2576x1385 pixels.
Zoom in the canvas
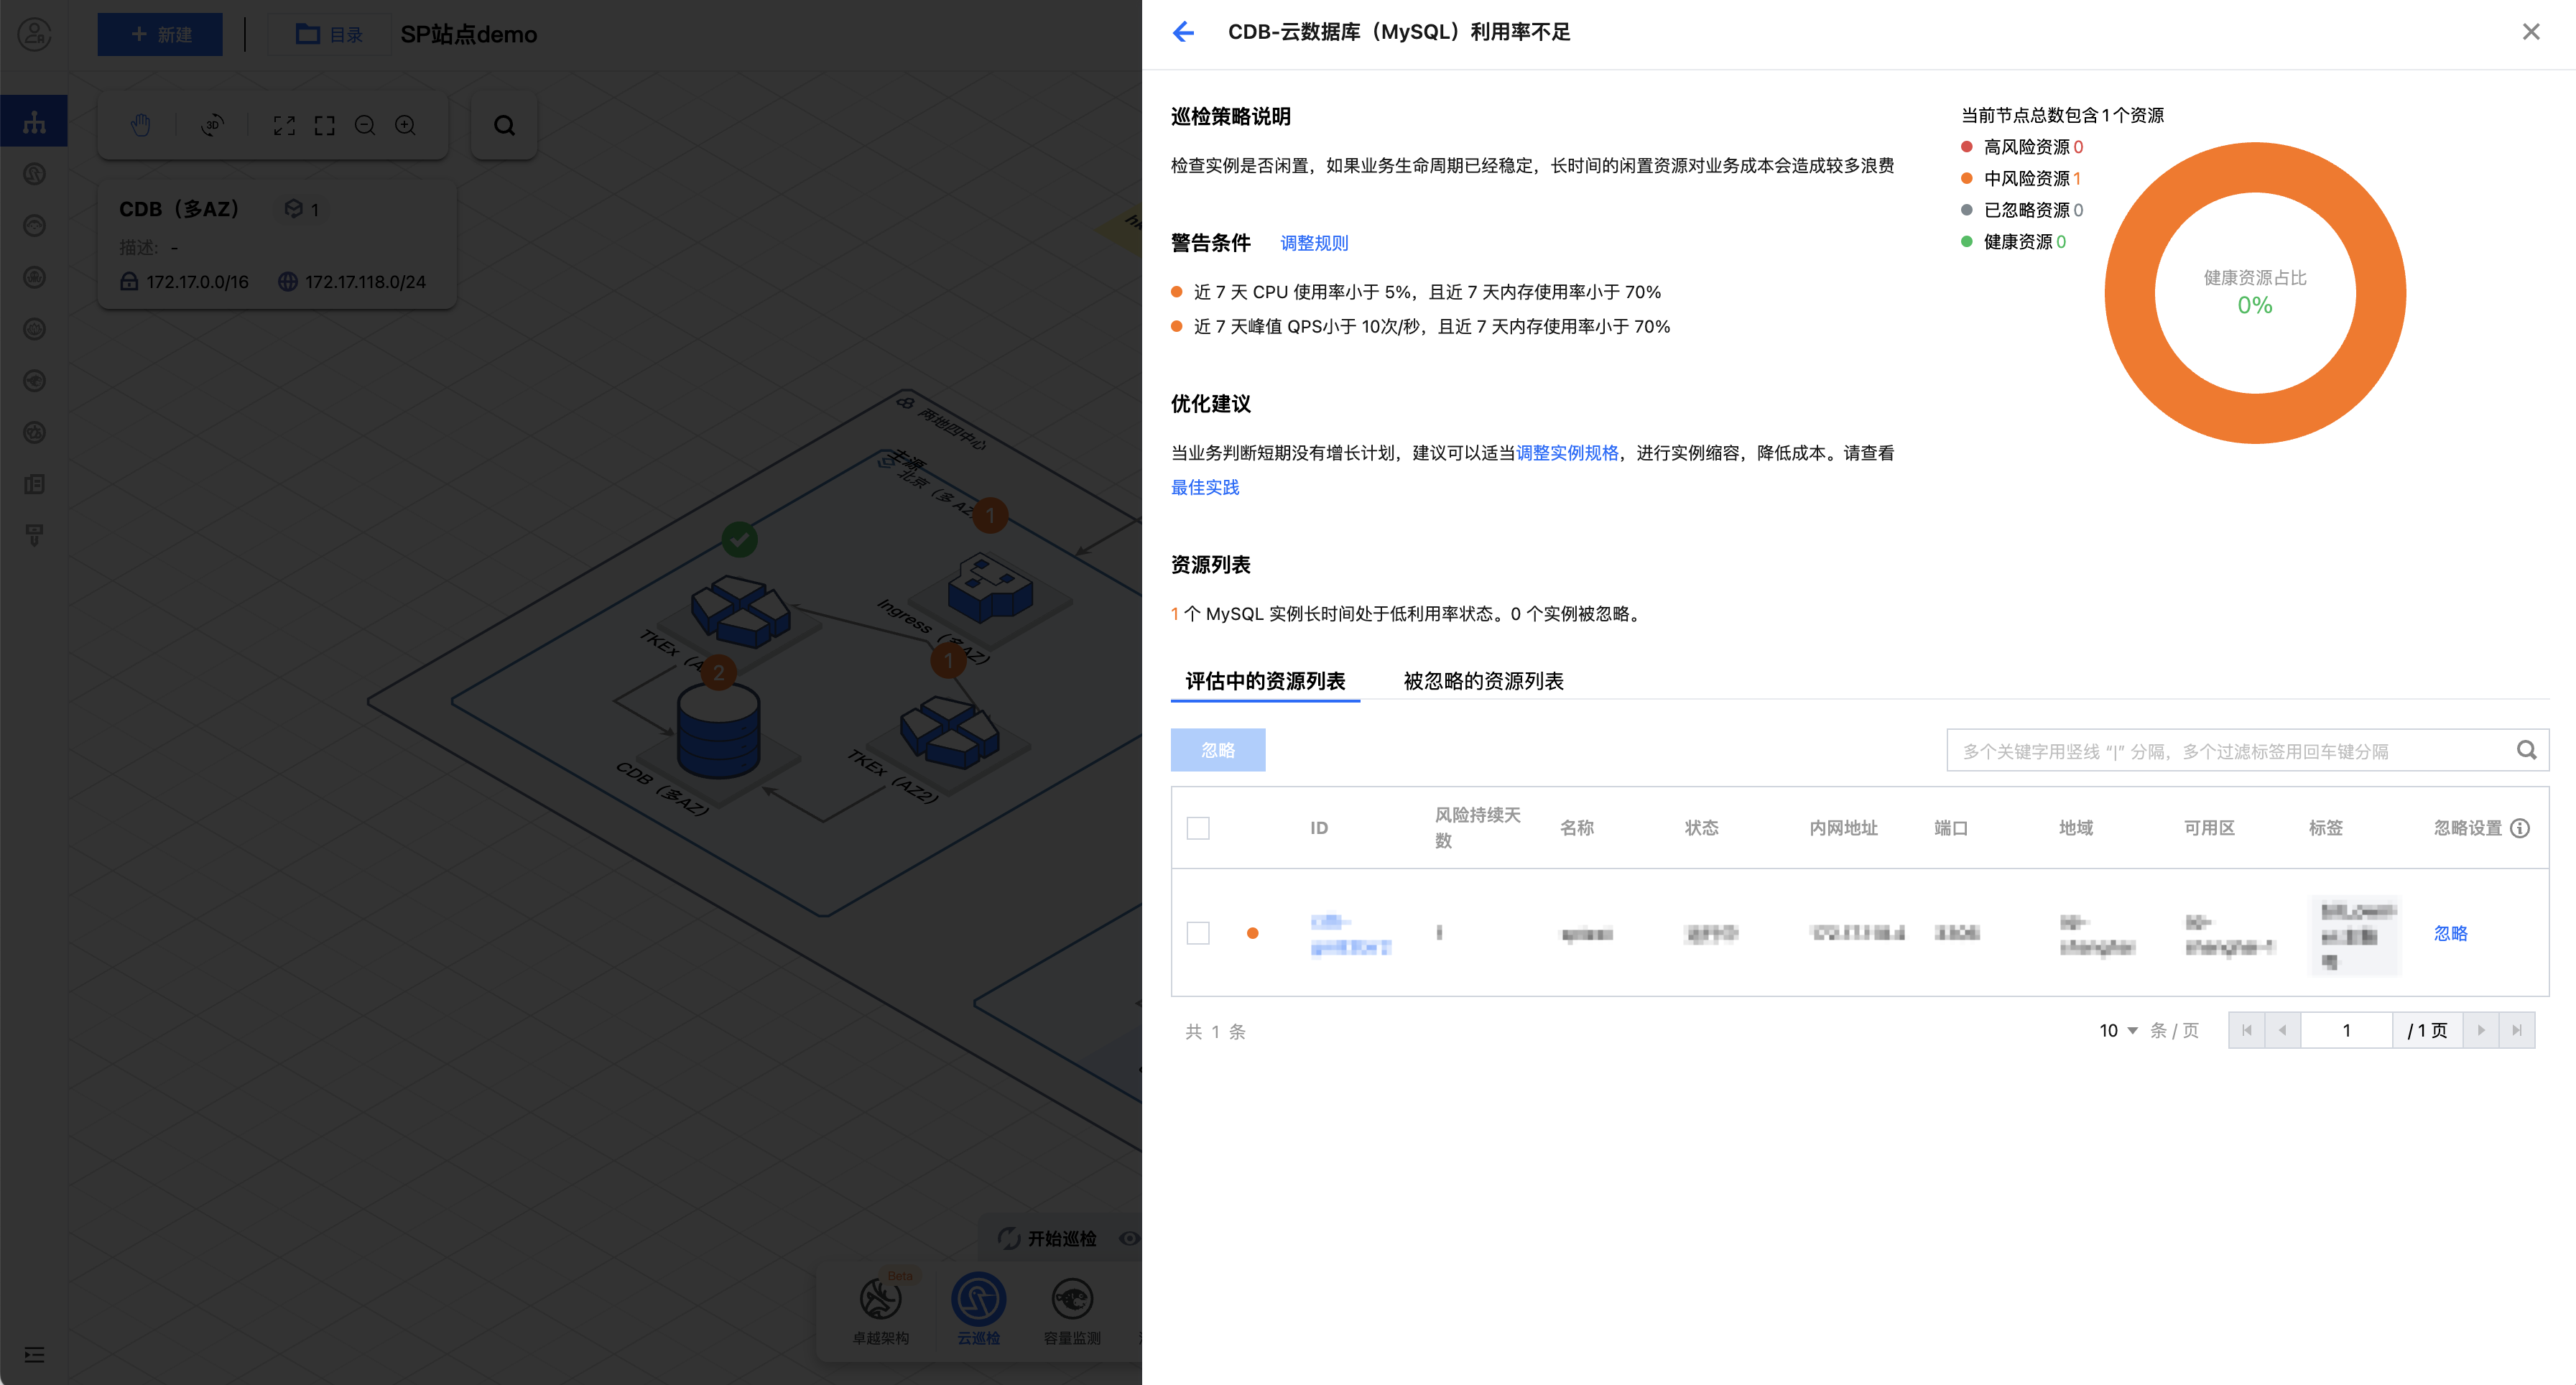click(405, 125)
